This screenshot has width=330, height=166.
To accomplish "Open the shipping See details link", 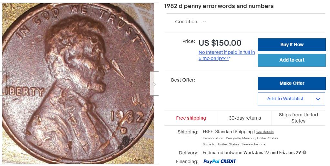I will [264, 132].
